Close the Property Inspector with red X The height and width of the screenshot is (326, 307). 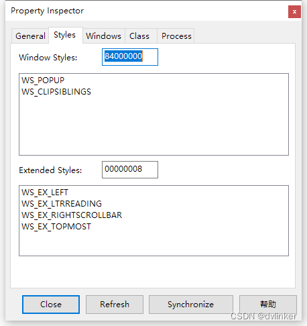(x=294, y=11)
